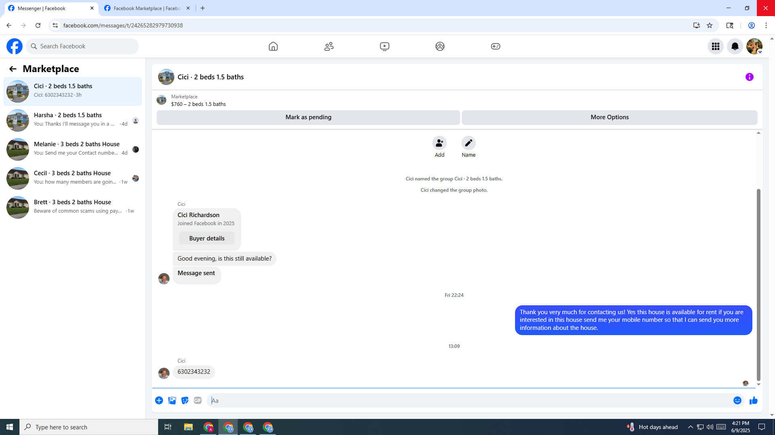Open Facebook notifications bell
Screen dimensions: 775x435
click(735, 46)
